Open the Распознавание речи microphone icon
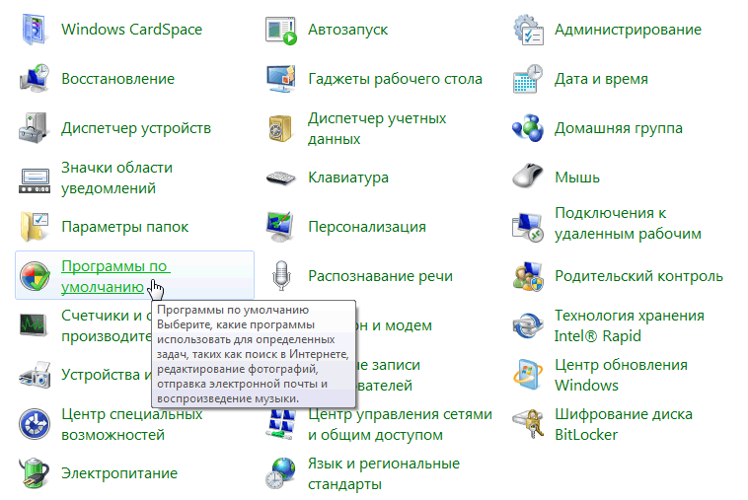 click(281, 276)
